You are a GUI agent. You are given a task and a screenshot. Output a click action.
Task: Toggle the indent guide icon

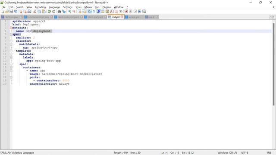99,12
